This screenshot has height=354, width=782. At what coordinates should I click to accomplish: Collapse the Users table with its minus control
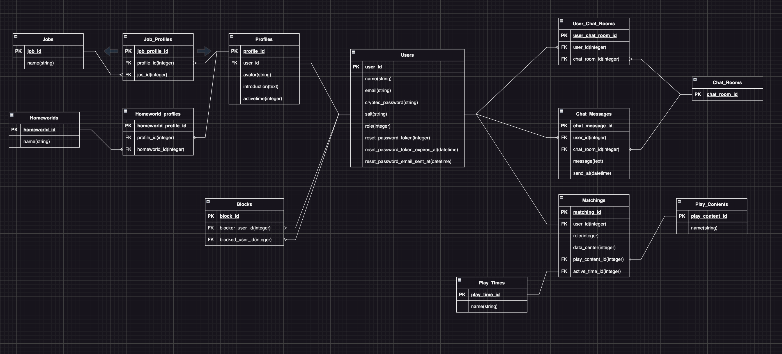coord(353,52)
